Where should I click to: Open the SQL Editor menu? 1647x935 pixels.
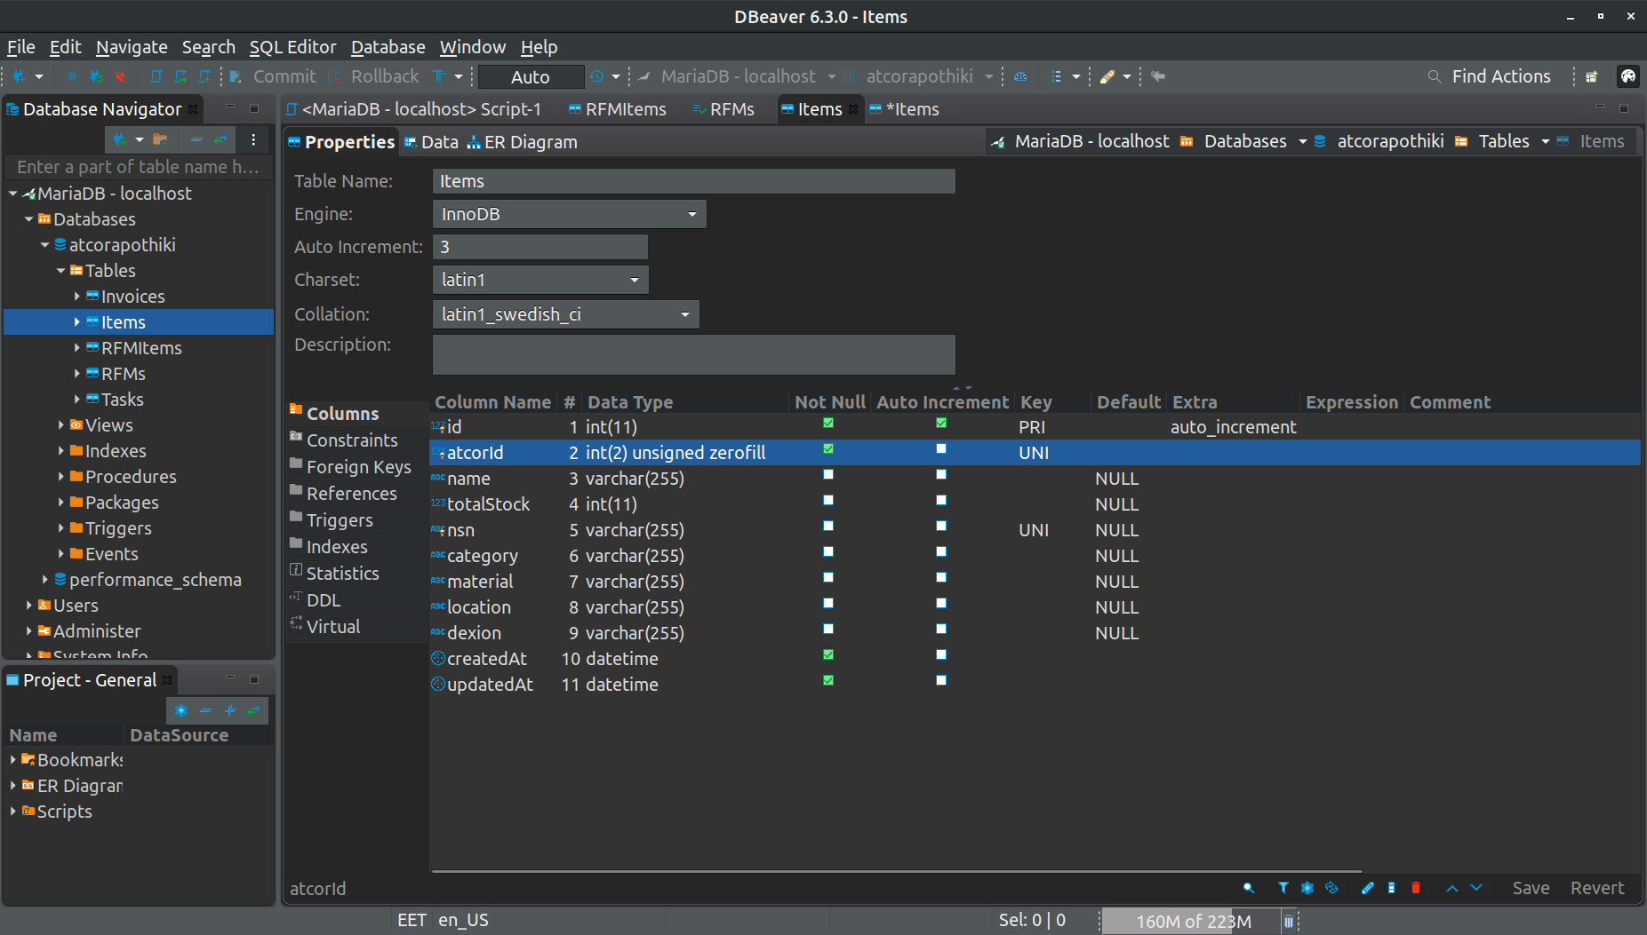click(293, 47)
